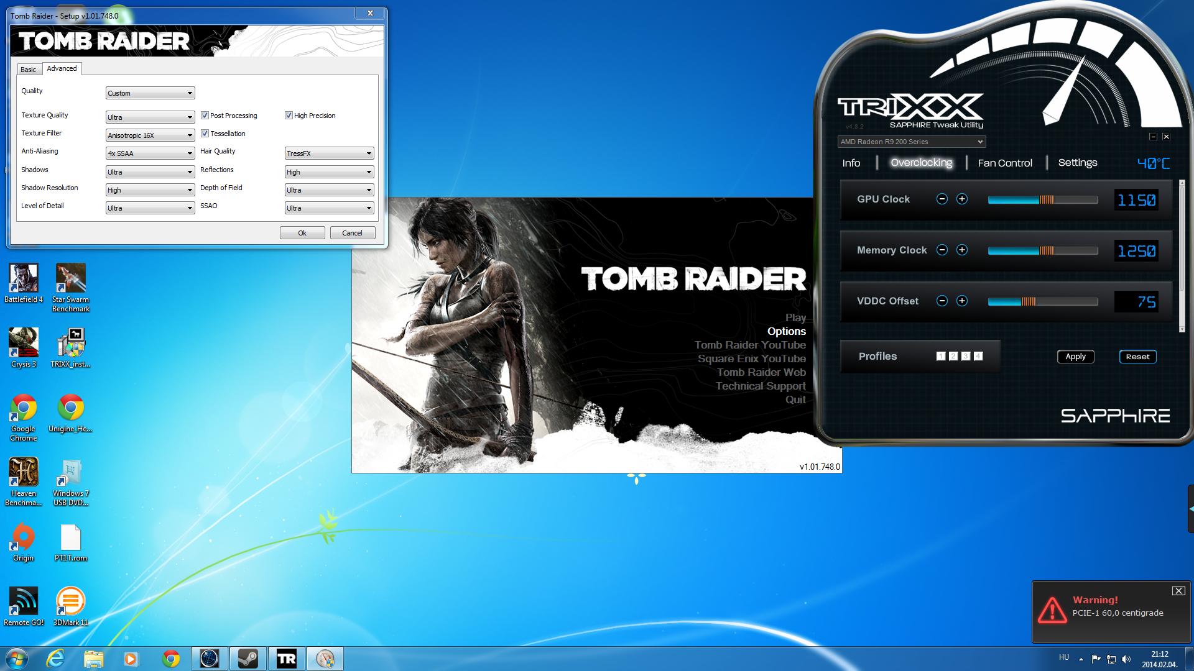This screenshot has width=1194, height=671.
Task: Click Quit in Tomb Raider launcher
Action: [795, 399]
